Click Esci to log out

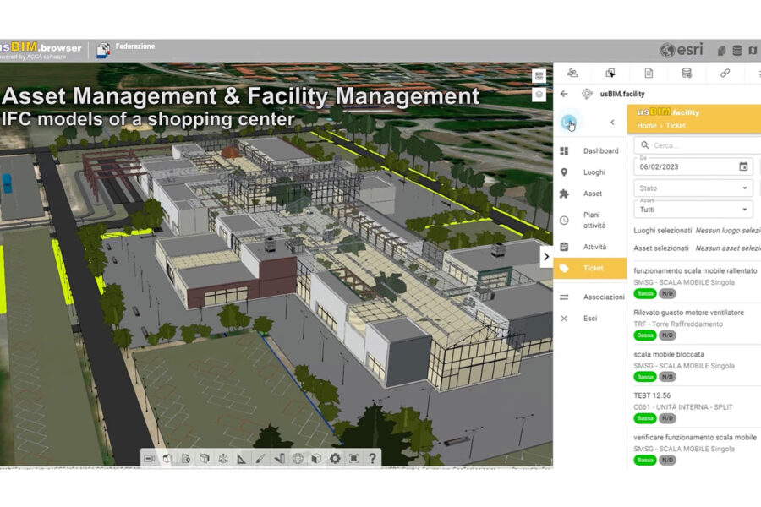(x=590, y=319)
